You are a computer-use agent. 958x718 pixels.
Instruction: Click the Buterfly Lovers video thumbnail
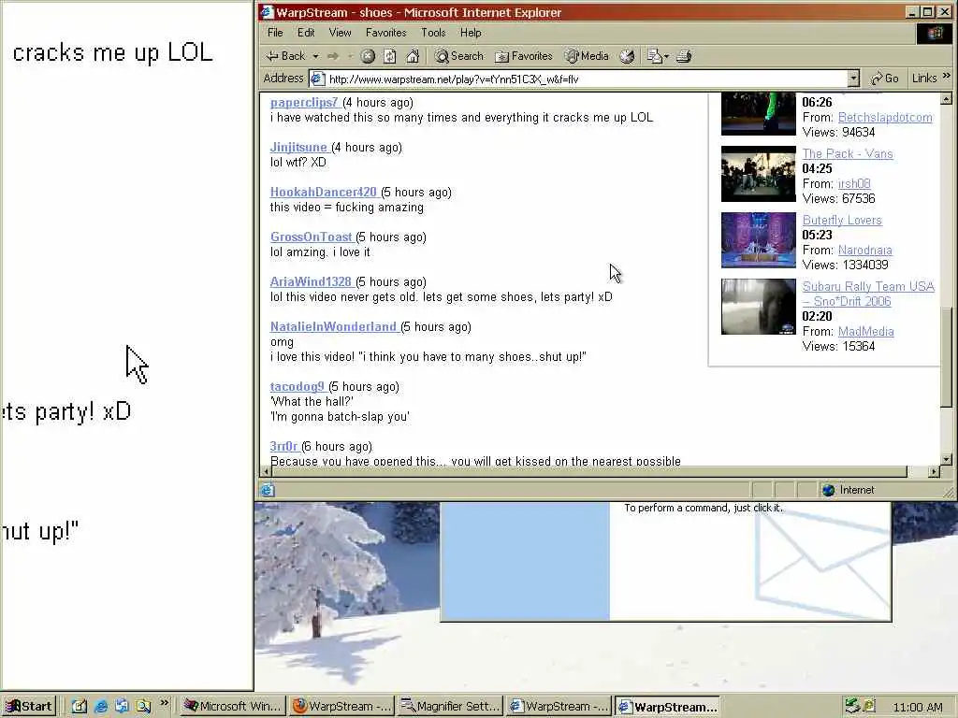[x=758, y=240]
